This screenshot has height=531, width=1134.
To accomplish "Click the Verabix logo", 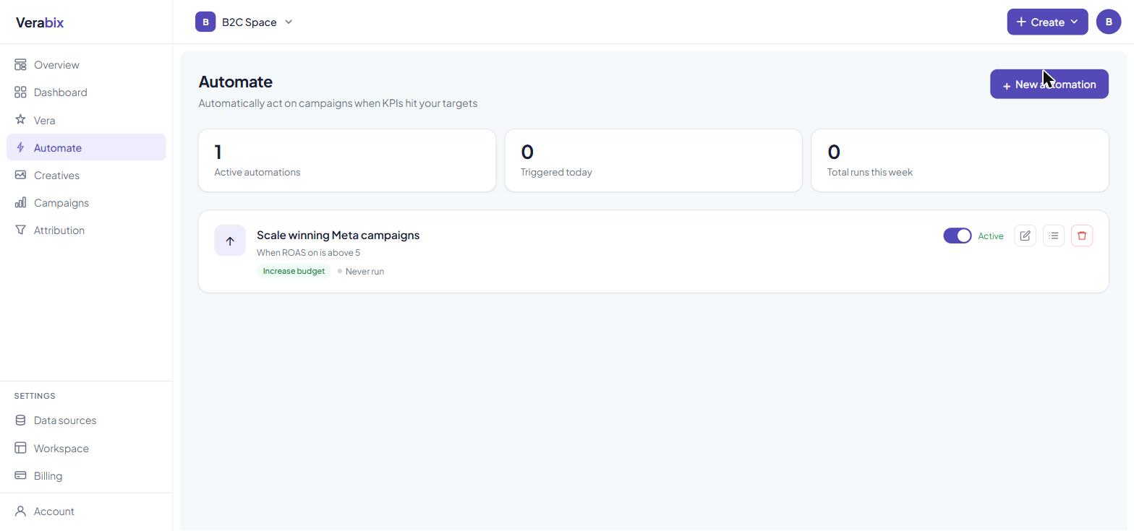I will click(x=40, y=22).
